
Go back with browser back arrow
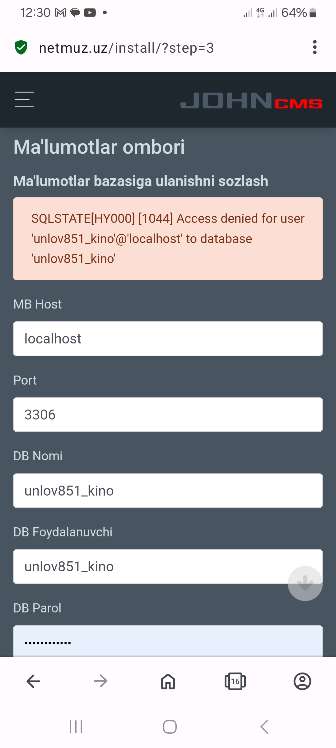(x=34, y=681)
